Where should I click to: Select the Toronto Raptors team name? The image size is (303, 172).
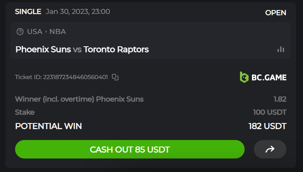pos(116,49)
